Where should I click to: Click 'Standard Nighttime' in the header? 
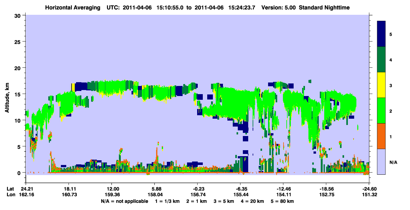[x=324, y=7]
